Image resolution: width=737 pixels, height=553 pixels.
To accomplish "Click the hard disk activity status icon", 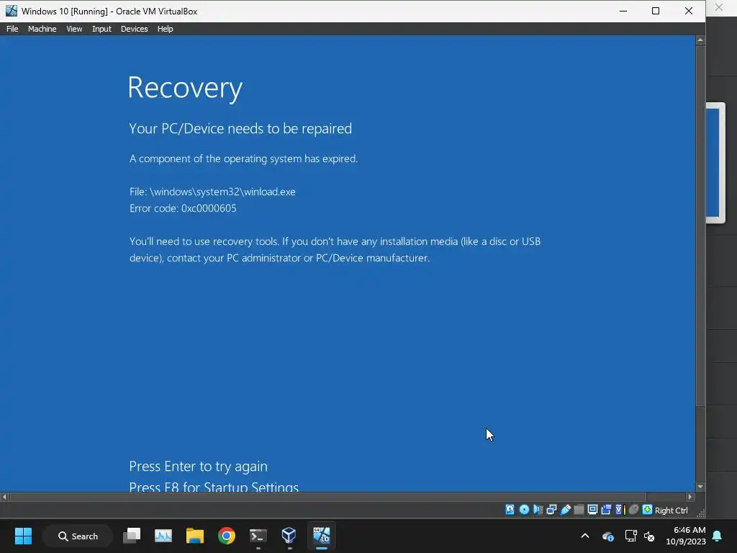I will [510, 510].
